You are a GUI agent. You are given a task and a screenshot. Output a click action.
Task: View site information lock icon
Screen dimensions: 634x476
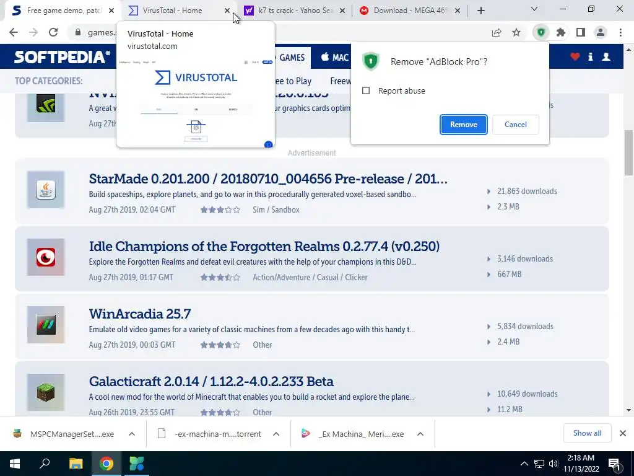coord(78,32)
